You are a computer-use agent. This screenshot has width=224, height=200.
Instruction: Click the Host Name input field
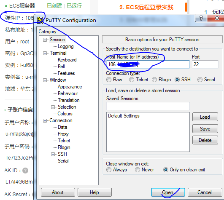click(148, 64)
